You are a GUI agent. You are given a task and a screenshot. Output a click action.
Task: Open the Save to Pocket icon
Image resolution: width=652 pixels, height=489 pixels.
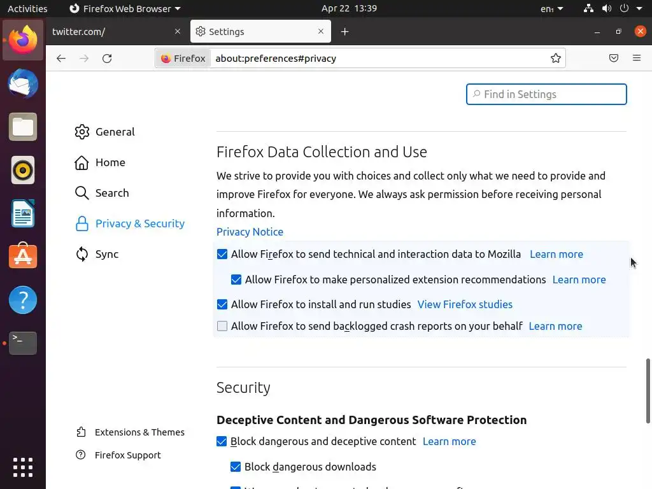point(614,59)
